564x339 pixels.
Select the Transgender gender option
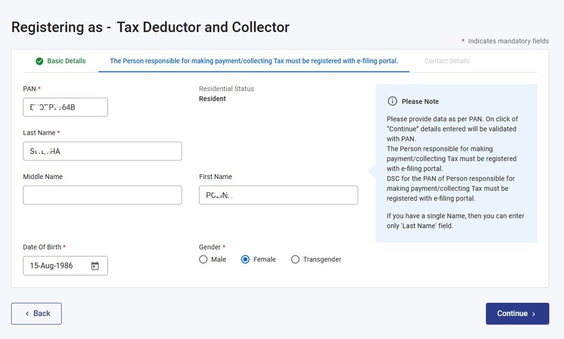(x=295, y=259)
